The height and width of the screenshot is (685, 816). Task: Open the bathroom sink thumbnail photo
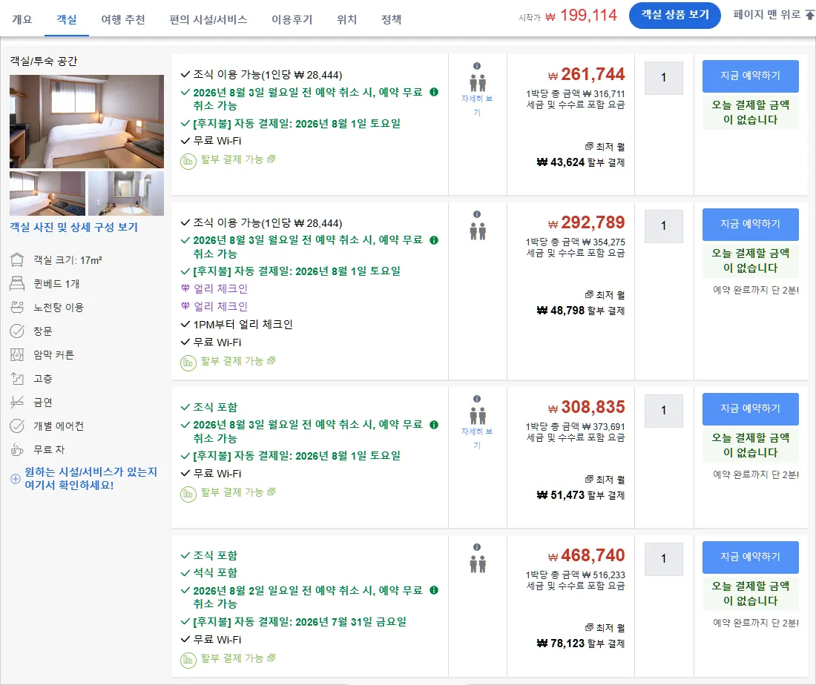click(126, 193)
